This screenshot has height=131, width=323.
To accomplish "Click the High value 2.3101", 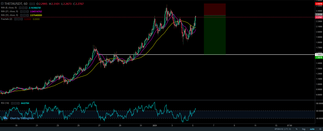I will point(55,4).
